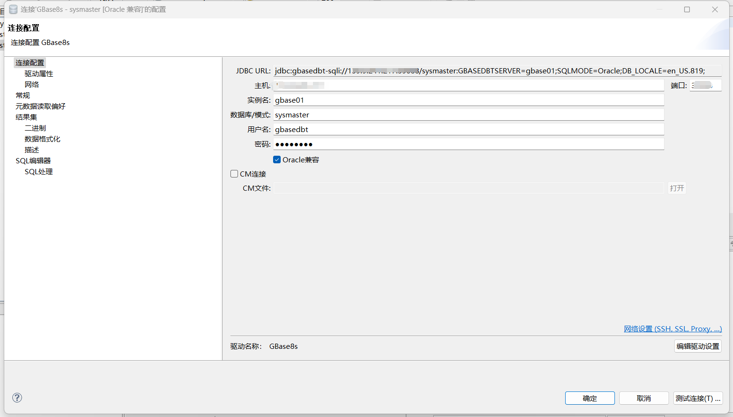Click the 主机 host input field
This screenshot has width=733, height=417.
point(468,85)
